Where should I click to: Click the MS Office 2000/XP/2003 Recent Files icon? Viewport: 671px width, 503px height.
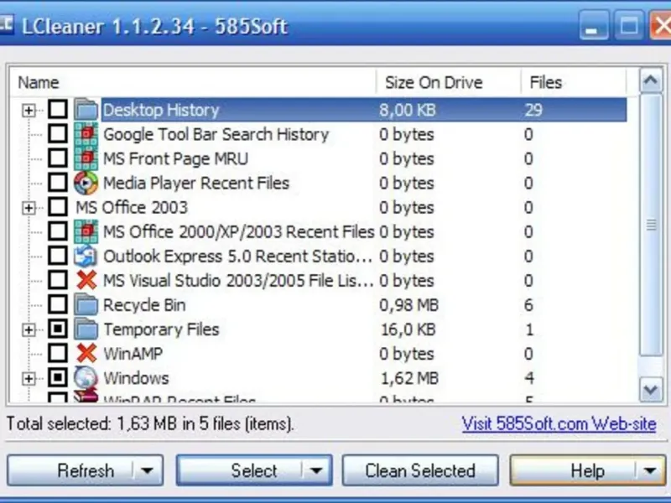tap(86, 232)
